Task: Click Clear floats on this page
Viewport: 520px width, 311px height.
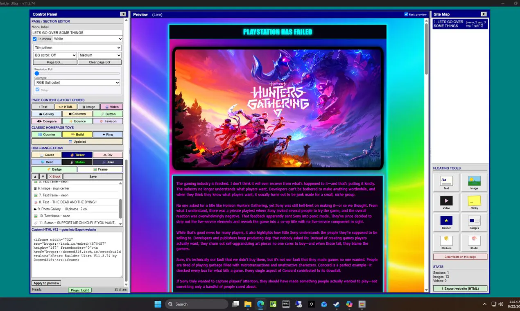Action: point(460,257)
